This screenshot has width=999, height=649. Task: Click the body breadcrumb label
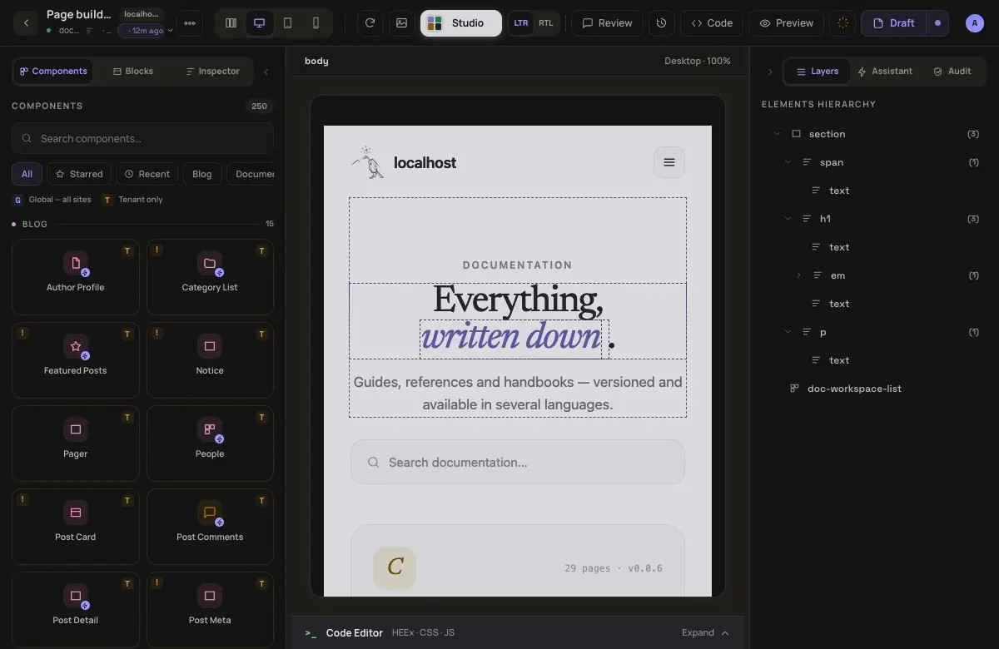[316, 61]
